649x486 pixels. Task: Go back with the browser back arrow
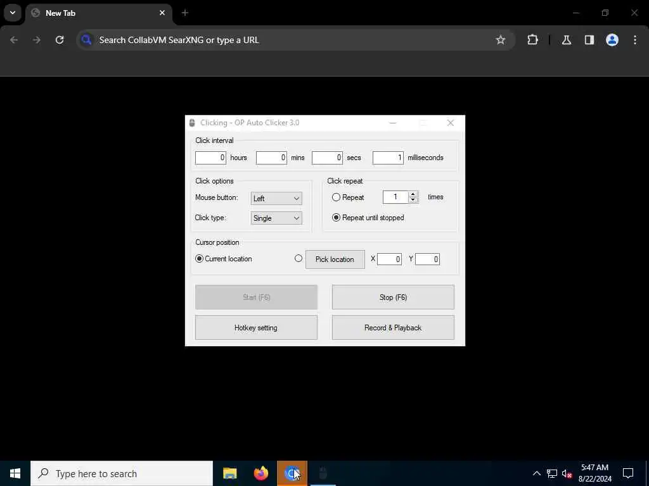14,40
